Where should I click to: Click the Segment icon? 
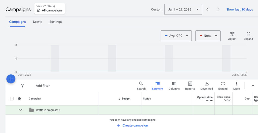pyautogui.click(x=157, y=85)
